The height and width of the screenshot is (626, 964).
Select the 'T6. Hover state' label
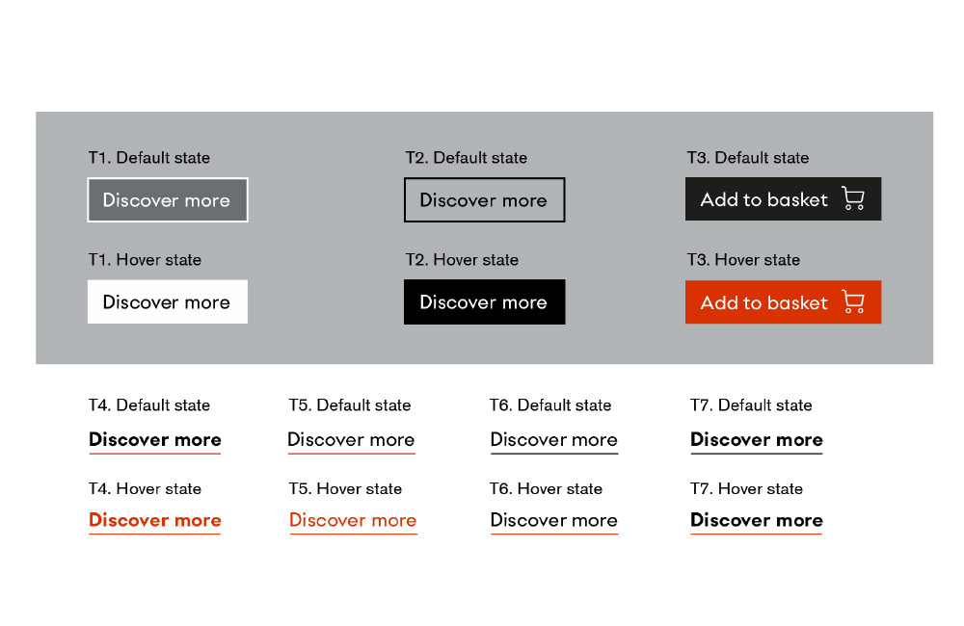point(547,489)
